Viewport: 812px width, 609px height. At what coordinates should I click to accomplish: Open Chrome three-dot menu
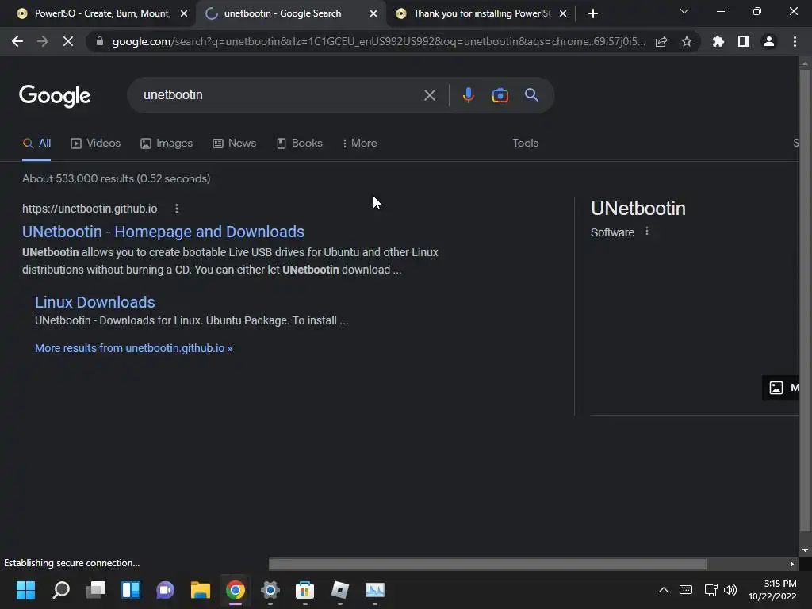(x=795, y=41)
